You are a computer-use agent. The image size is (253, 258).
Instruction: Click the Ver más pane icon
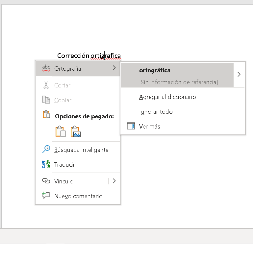(131, 126)
